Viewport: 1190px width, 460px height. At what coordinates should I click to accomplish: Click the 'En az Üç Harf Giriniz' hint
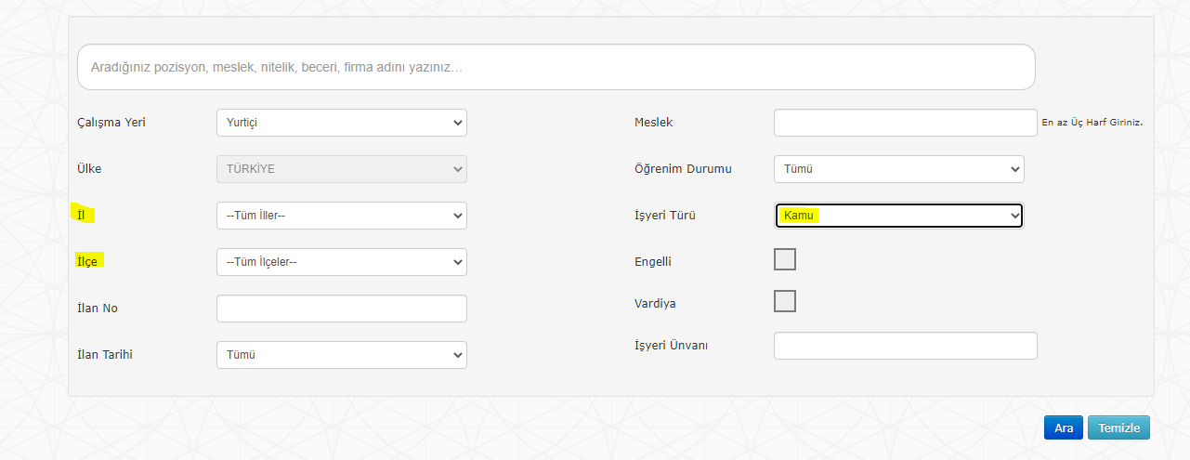tap(1092, 123)
